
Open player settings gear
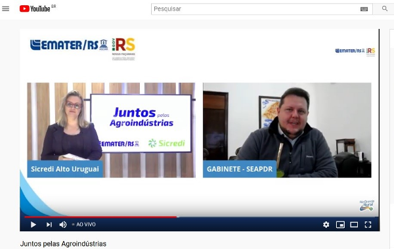point(326,224)
